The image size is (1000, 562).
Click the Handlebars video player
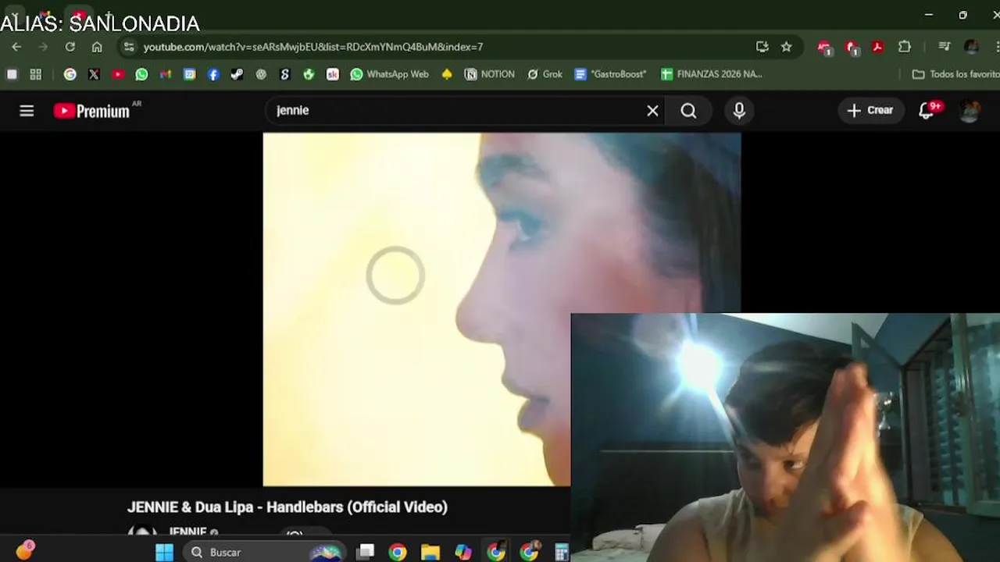[x=501, y=309]
